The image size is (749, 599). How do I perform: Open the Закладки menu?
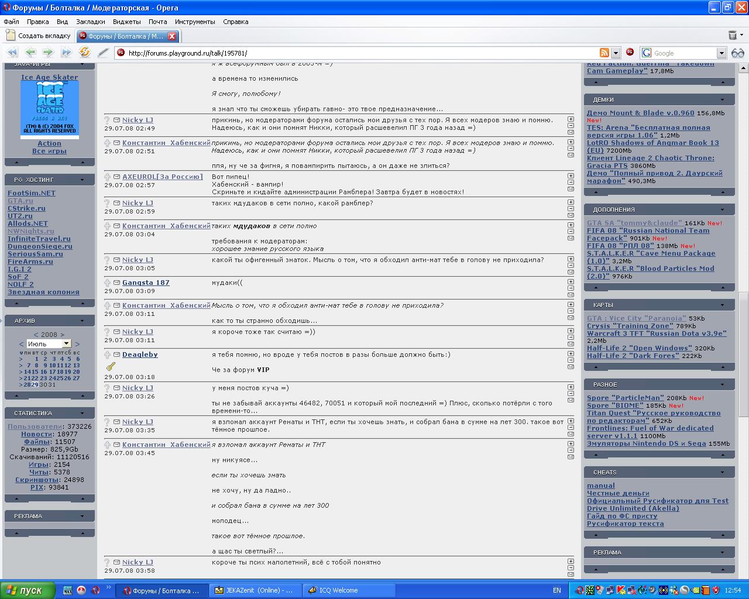[x=90, y=22]
